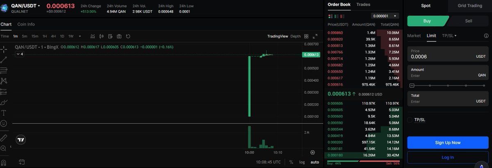Click the Price input field showing 0.0006

448,54
